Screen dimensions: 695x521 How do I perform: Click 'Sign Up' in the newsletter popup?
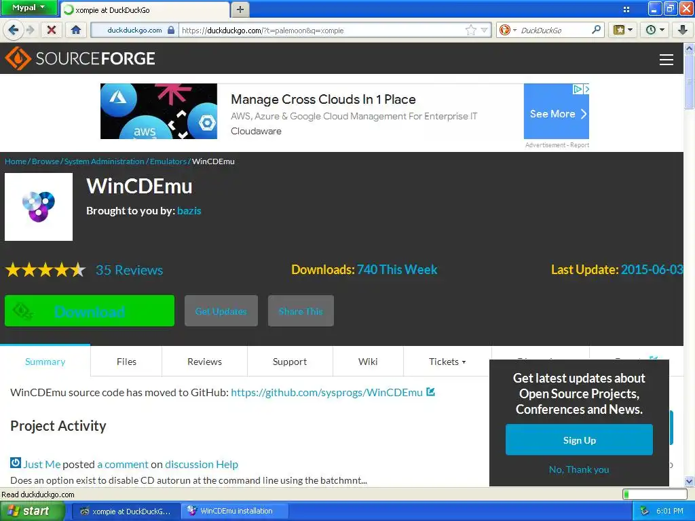point(579,440)
